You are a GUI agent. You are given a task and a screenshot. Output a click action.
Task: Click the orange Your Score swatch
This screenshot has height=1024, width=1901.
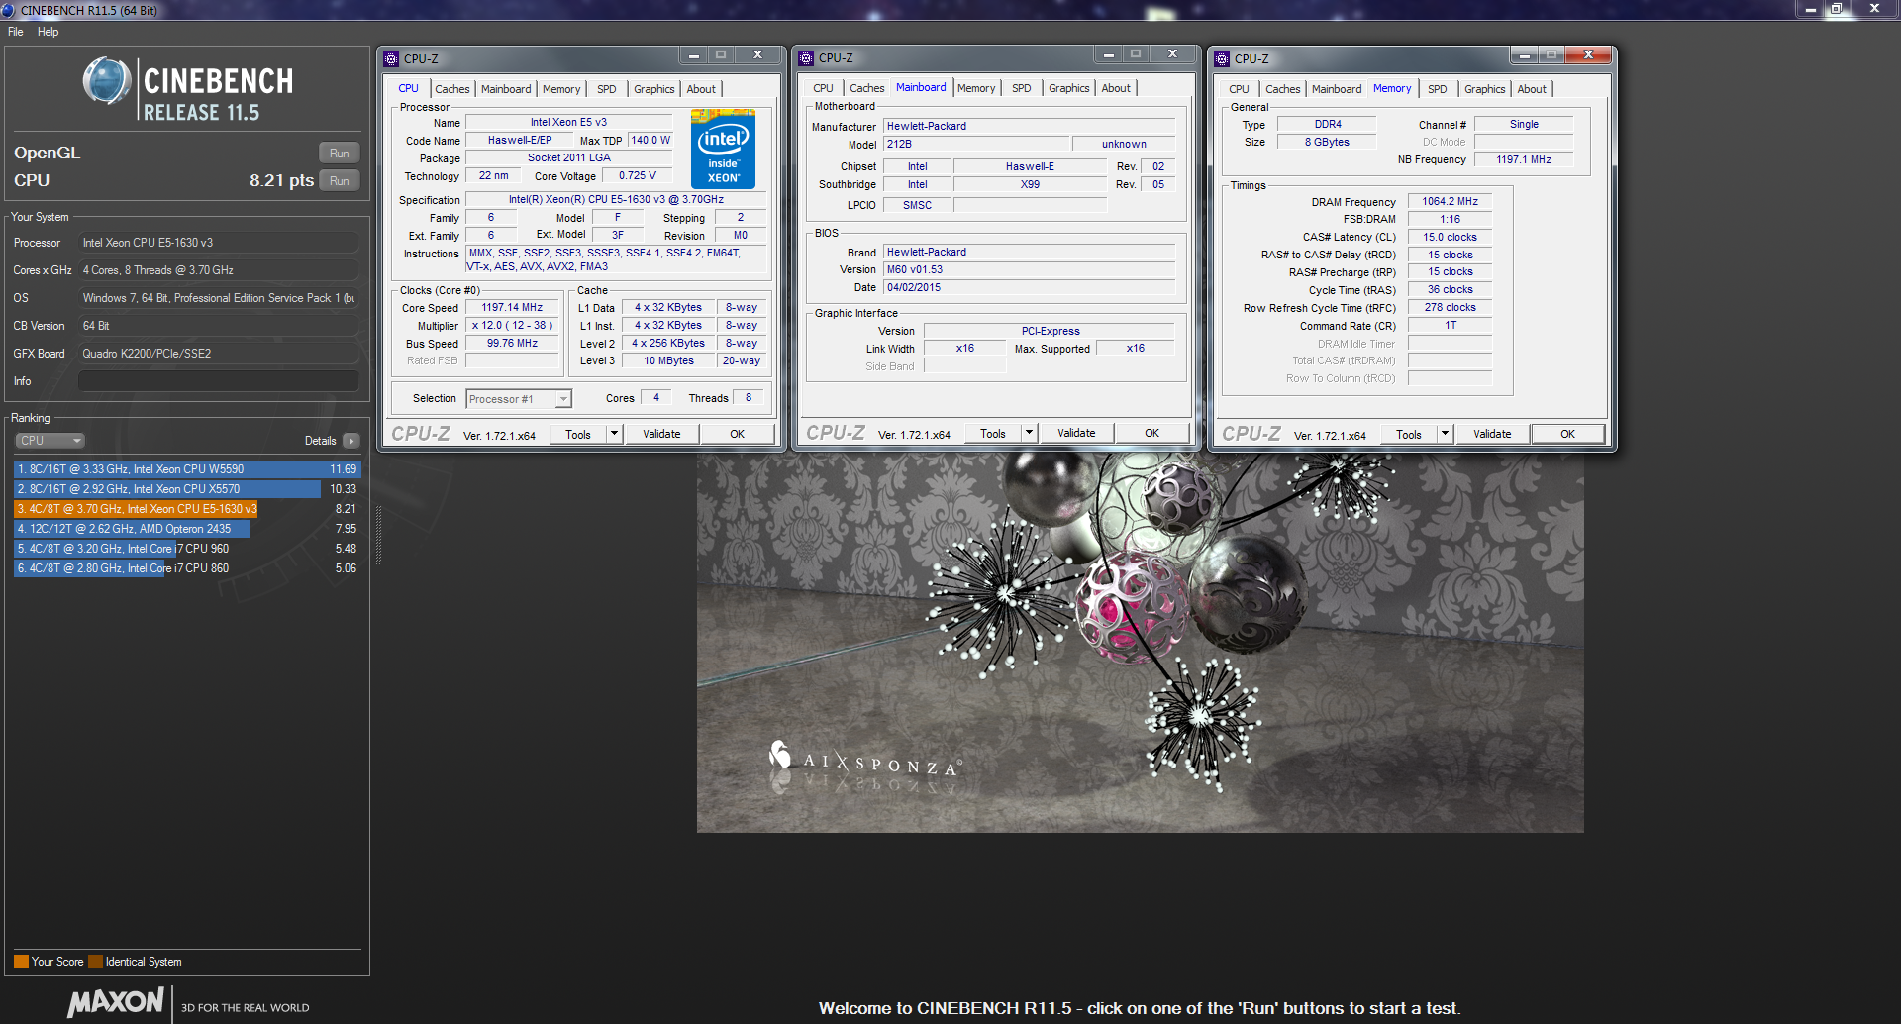[x=21, y=962]
